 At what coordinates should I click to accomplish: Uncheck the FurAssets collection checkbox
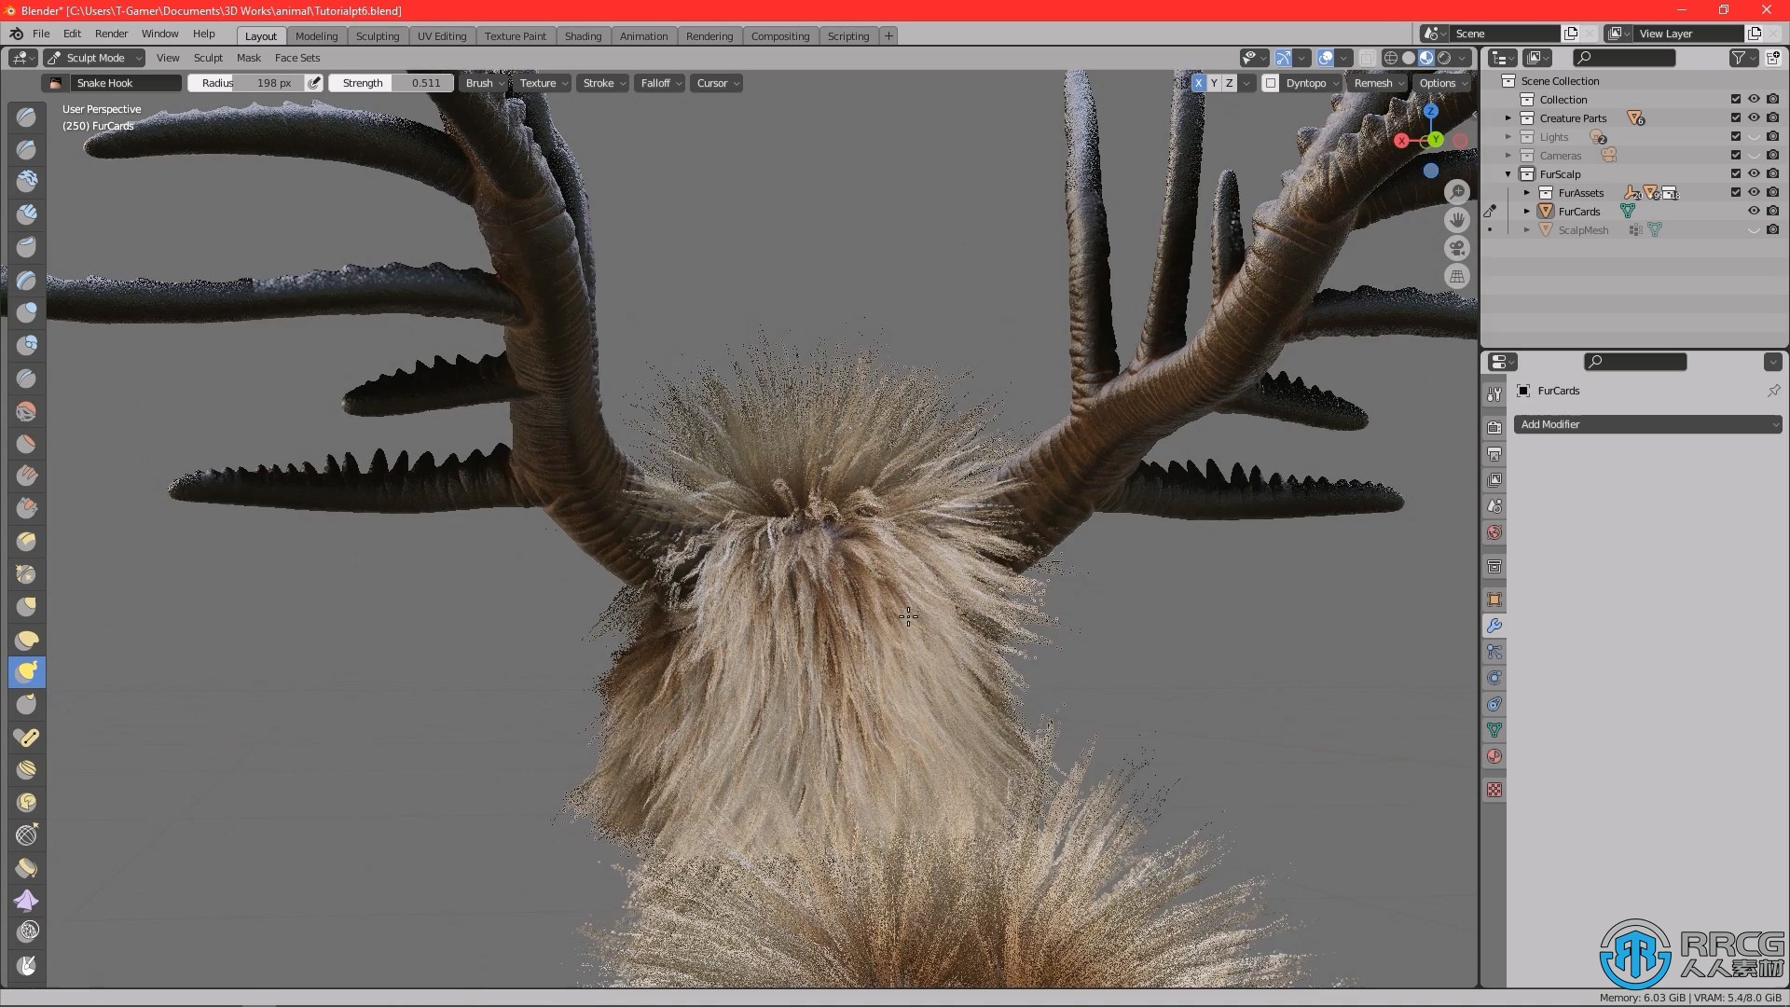pos(1736,193)
